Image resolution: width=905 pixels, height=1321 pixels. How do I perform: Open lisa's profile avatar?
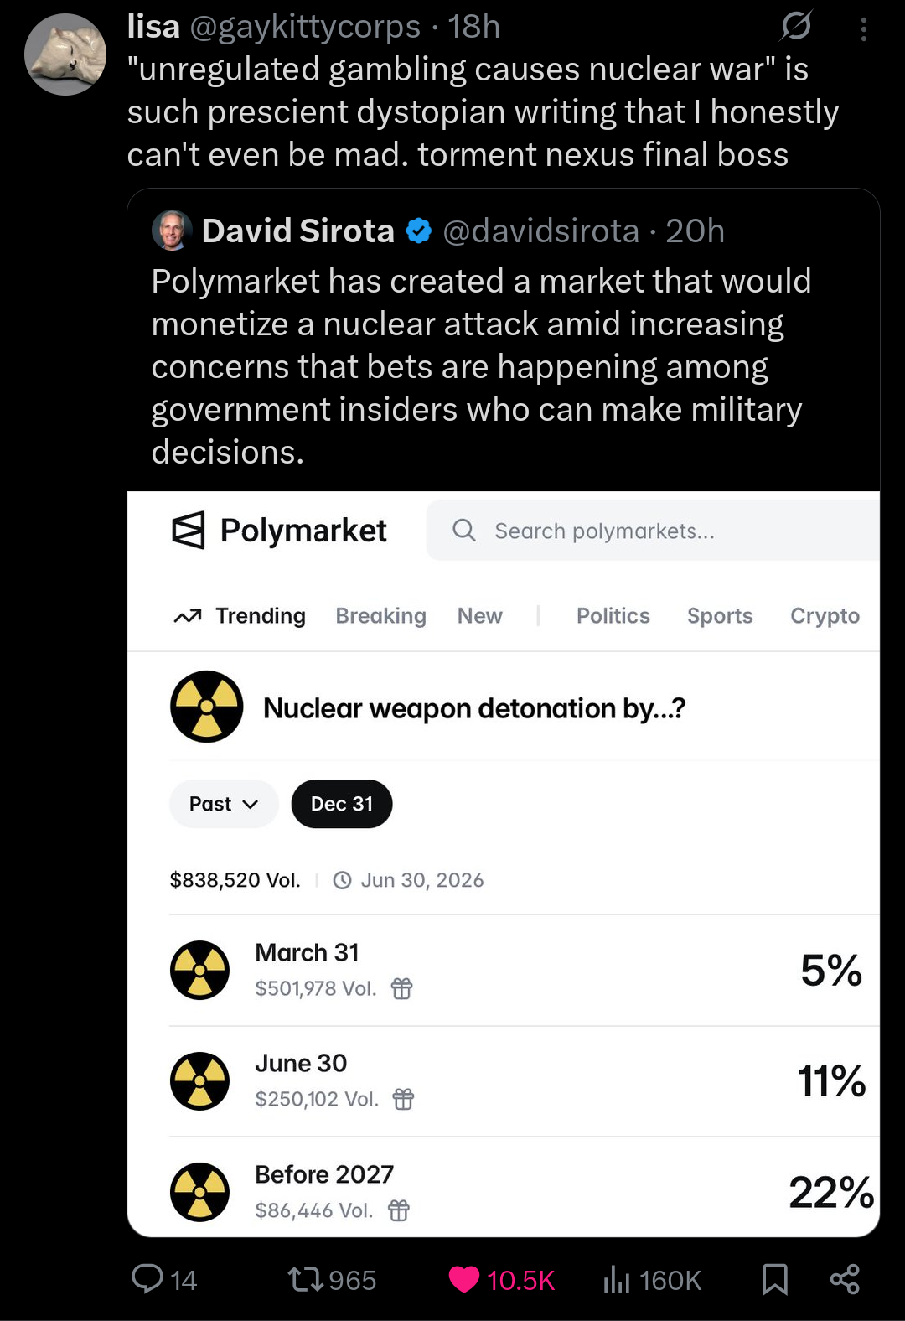pyautogui.click(x=65, y=54)
